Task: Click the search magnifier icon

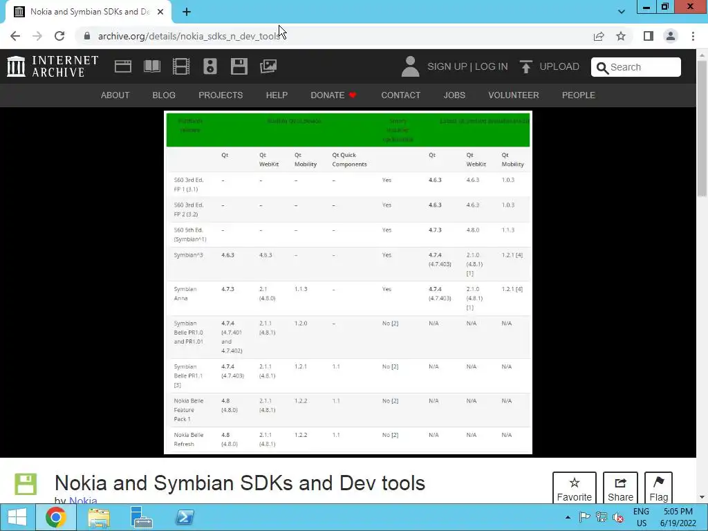Action: click(602, 68)
